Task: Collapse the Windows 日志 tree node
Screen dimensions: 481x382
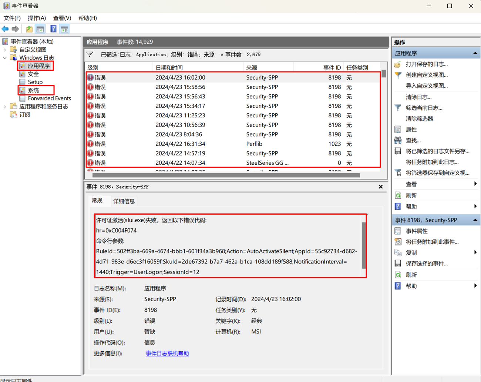Action: 5,58
